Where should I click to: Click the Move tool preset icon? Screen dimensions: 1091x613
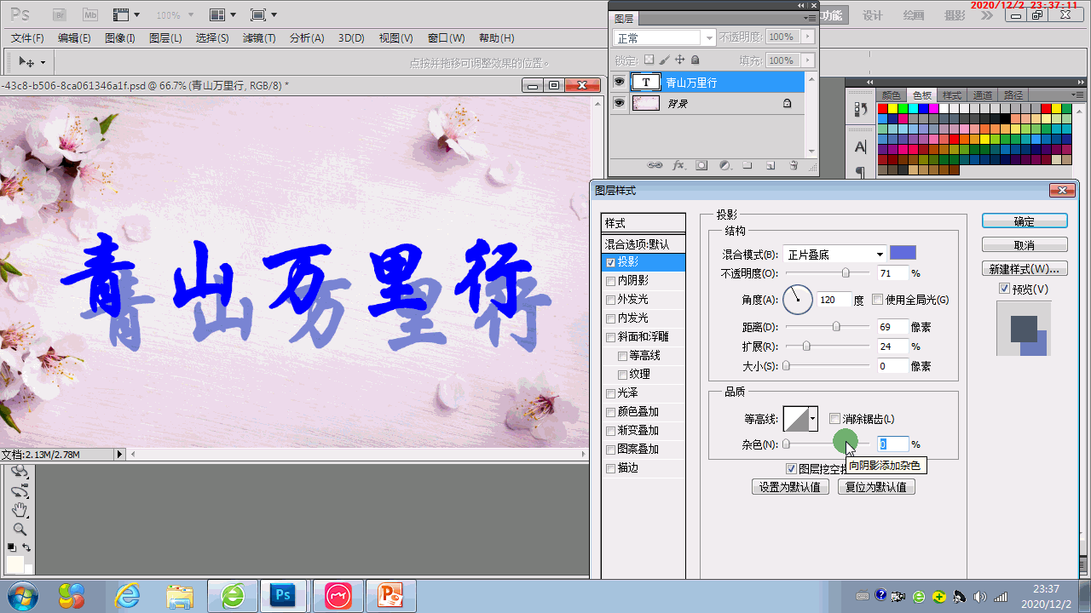point(32,62)
